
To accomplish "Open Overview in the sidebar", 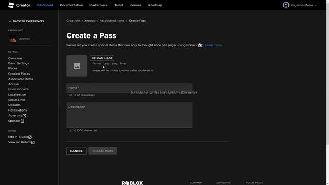I will (x=15, y=58).
